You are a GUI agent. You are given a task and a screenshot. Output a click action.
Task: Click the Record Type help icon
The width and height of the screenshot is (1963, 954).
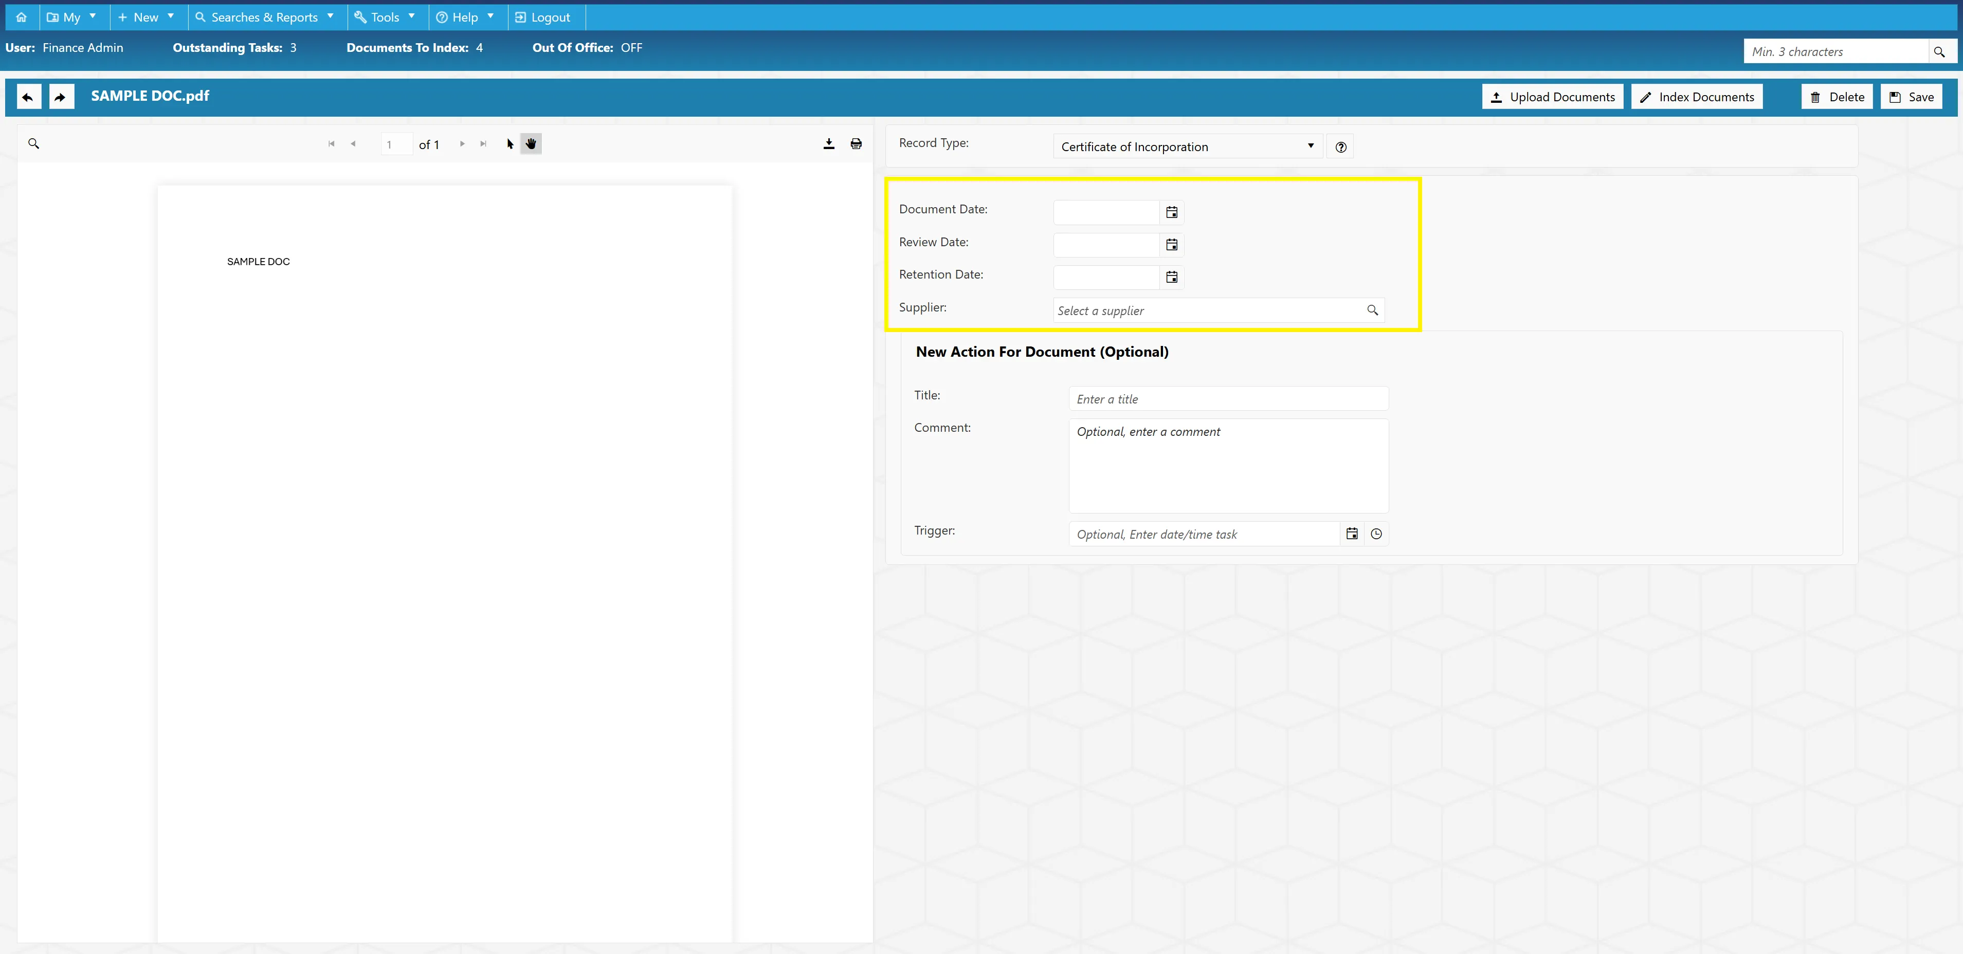[x=1340, y=147]
